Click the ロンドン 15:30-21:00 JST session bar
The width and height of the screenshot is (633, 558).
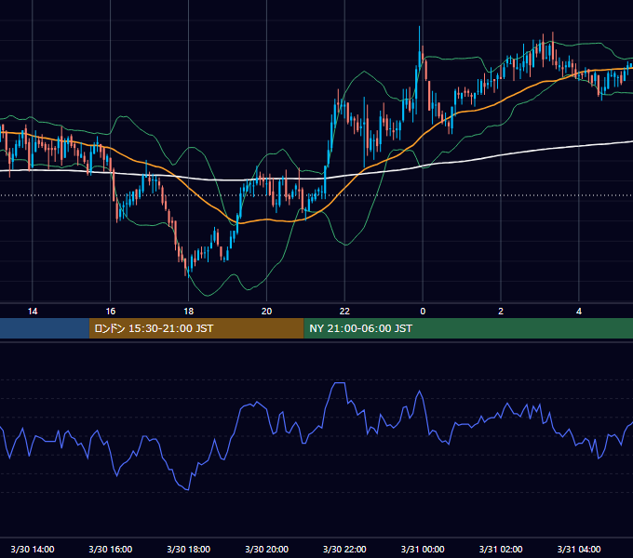point(196,328)
